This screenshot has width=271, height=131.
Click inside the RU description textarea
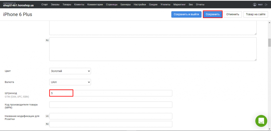[153, 49]
